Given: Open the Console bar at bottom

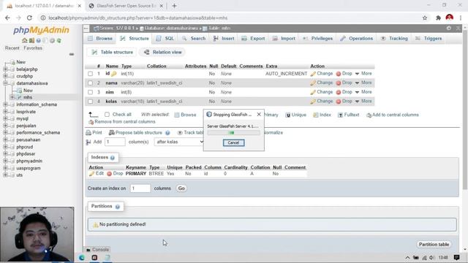Looking at the screenshot, I should click(97, 250).
